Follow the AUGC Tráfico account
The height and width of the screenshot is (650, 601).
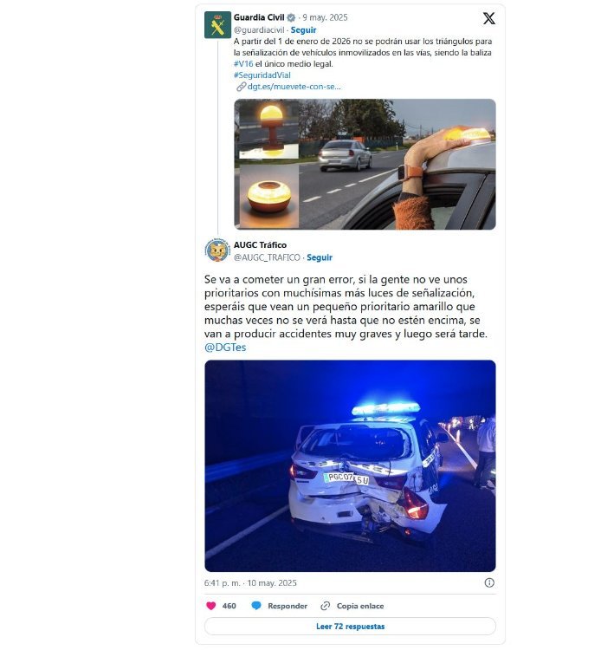320,257
